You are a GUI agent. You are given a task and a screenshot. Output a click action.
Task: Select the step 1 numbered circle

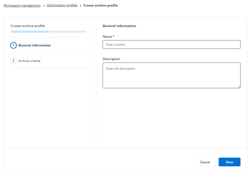pyautogui.click(x=13, y=45)
